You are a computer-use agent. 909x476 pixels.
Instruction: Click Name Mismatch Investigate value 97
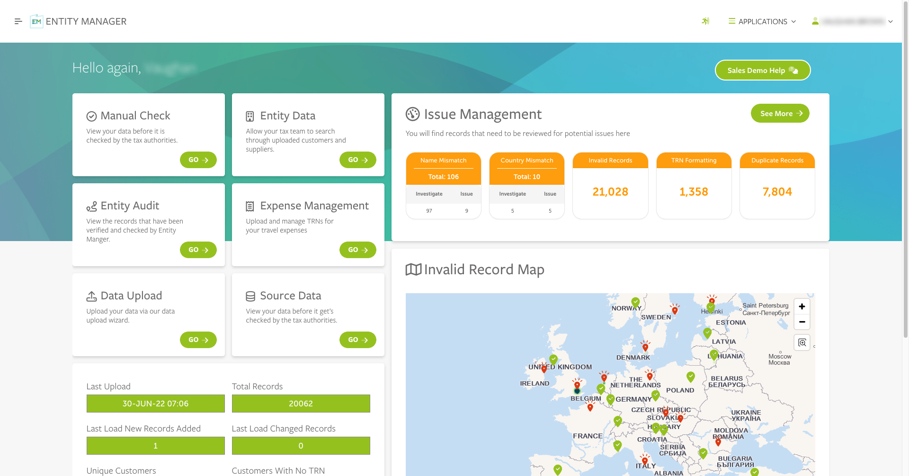click(429, 211)
